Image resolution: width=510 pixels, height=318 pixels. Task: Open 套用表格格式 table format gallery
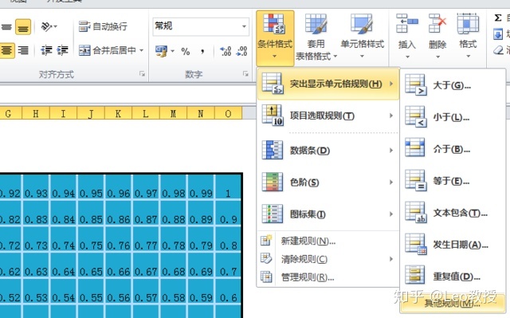316,37
